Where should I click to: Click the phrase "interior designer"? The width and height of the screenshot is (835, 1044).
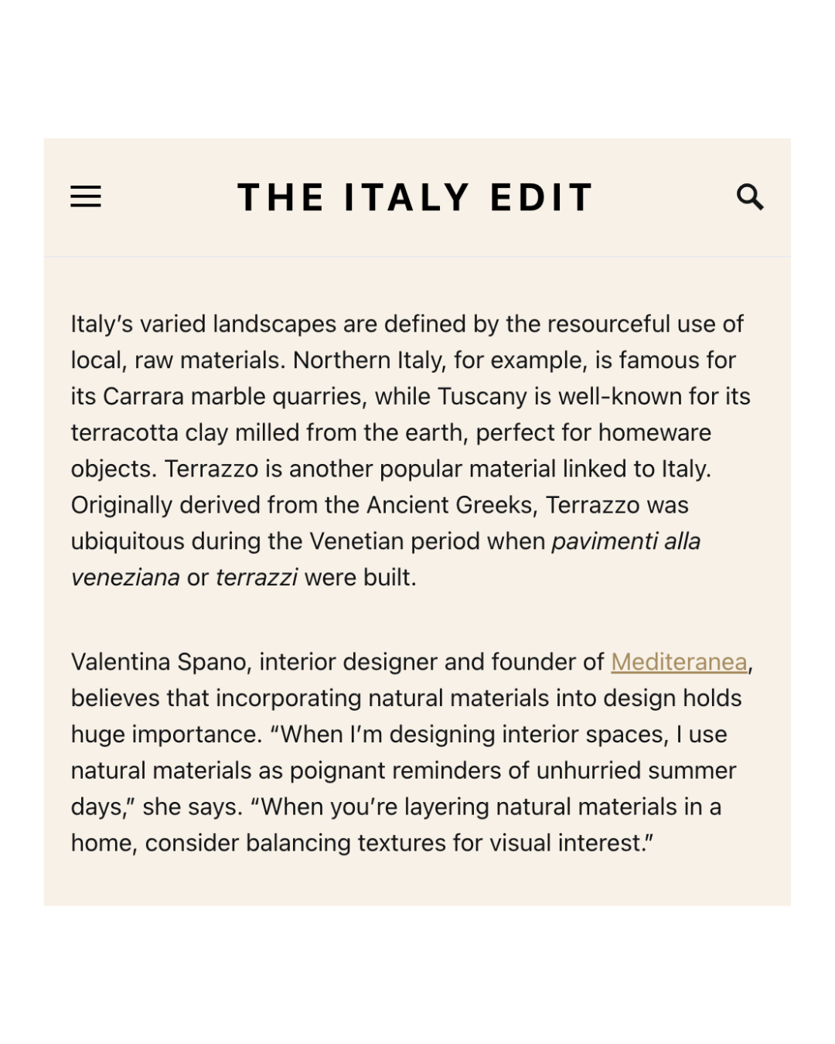348,662
